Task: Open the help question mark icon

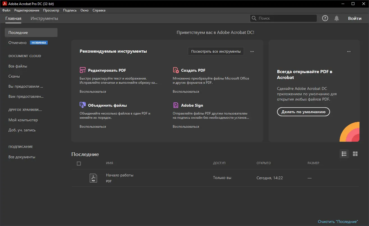Action: (325, 18)
